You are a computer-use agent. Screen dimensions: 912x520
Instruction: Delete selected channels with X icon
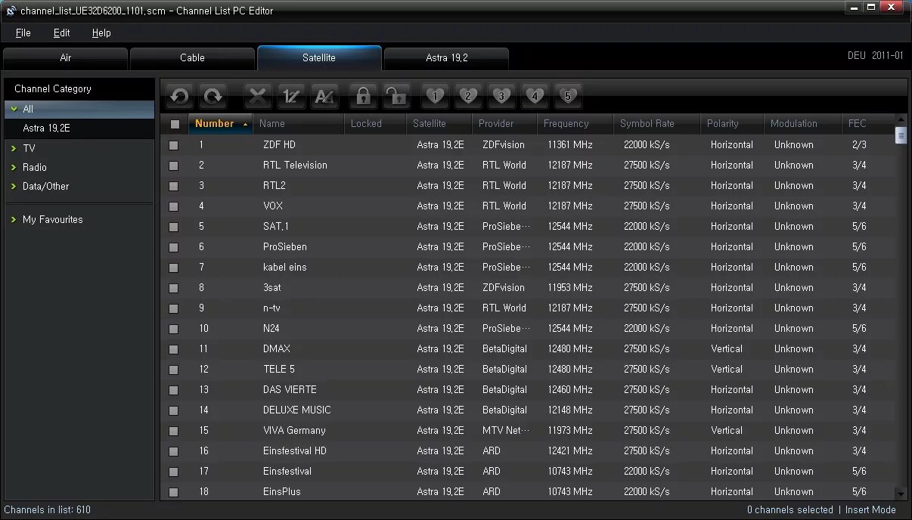pyautogui.click(x=258, y=96)
